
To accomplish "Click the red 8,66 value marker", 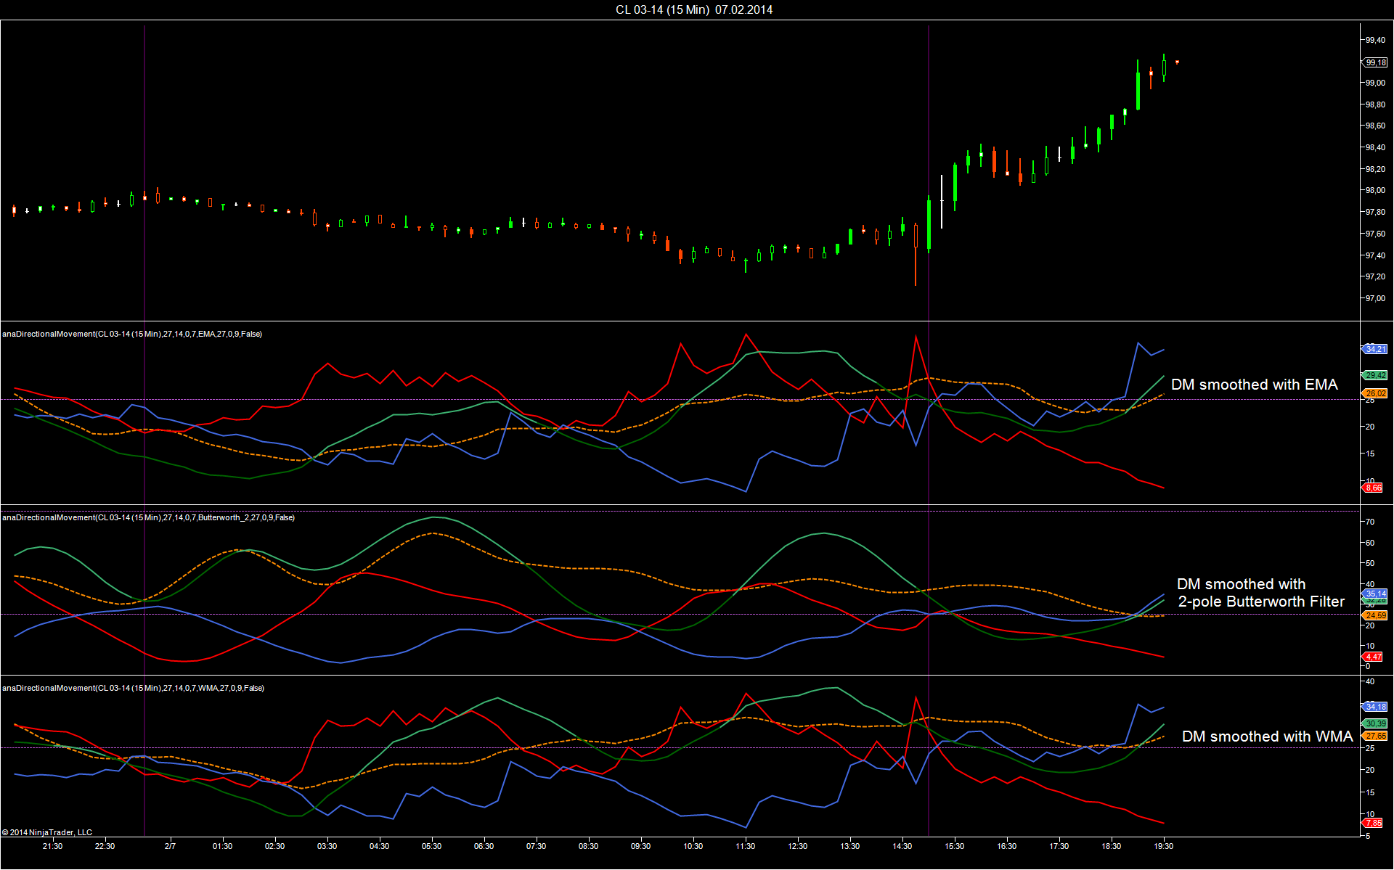I will click(x=1374, y=488).
